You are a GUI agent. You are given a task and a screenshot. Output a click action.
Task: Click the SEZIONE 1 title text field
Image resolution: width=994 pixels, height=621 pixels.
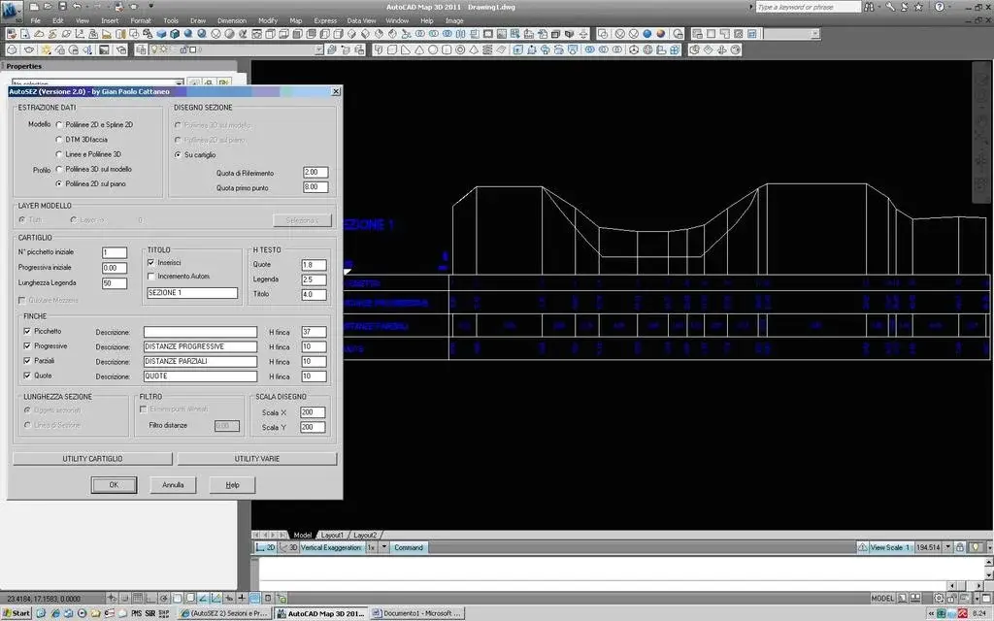coord(192,293)
